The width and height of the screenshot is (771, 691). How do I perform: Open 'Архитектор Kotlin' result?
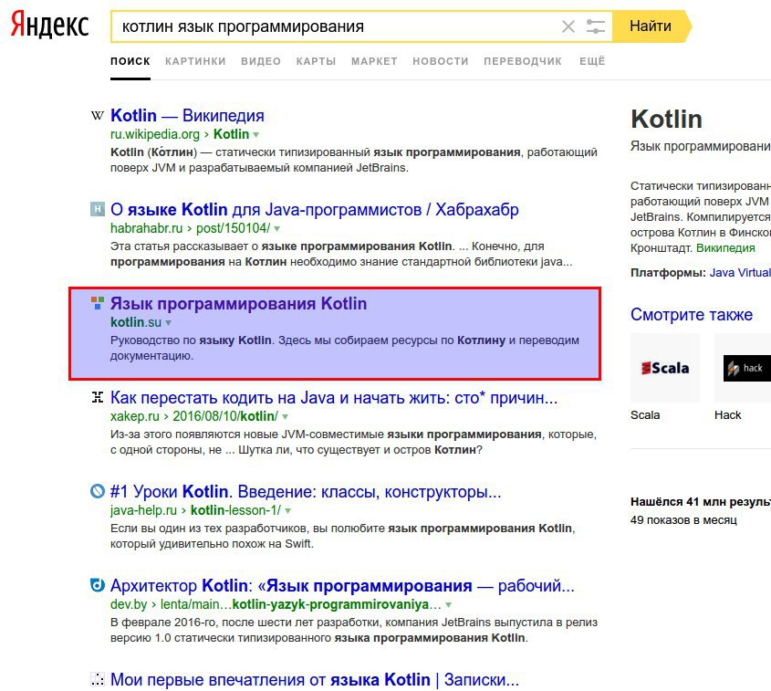342,585
